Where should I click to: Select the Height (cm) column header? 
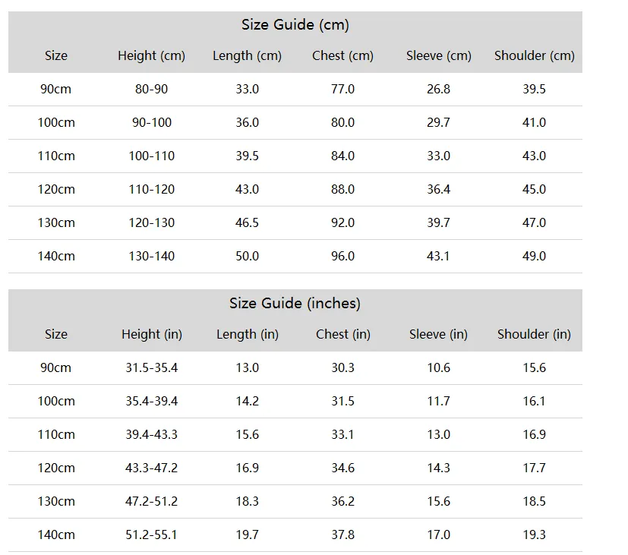pos(151,55)
